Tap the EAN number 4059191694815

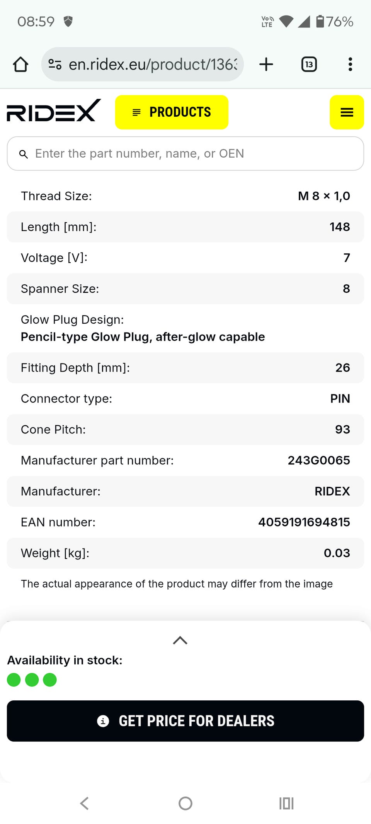304,522
